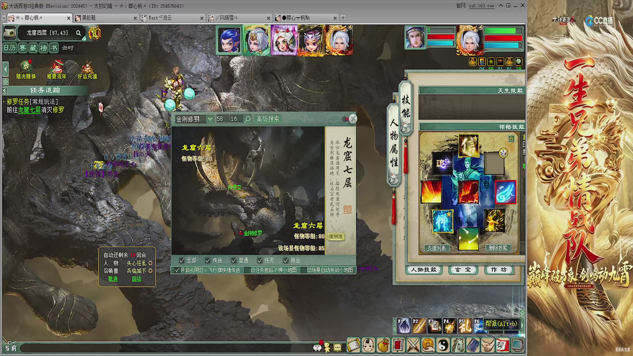Toggle the 普通 checkbox
The image size is (633, 356).
click(x=234, y=260)
